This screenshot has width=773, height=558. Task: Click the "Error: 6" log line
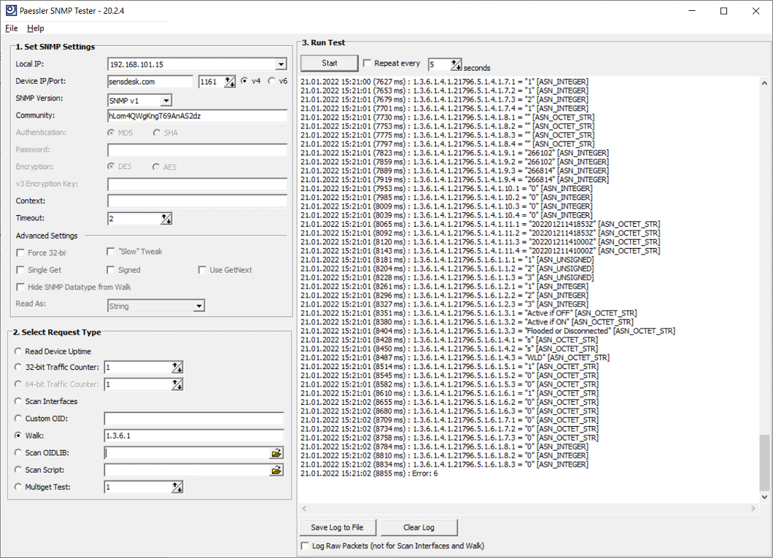pos(369,473)
